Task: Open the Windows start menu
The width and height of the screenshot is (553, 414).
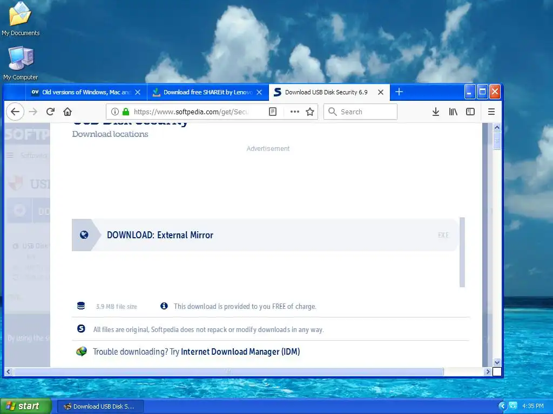Action: pos(26,406)
